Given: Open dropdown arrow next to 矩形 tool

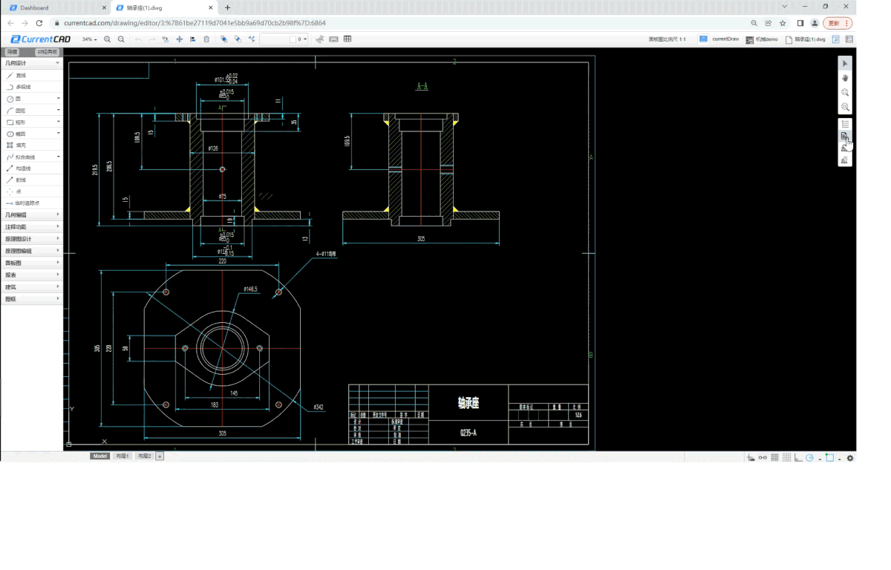Looking at the screenshot, I should (x=59, y=122).
